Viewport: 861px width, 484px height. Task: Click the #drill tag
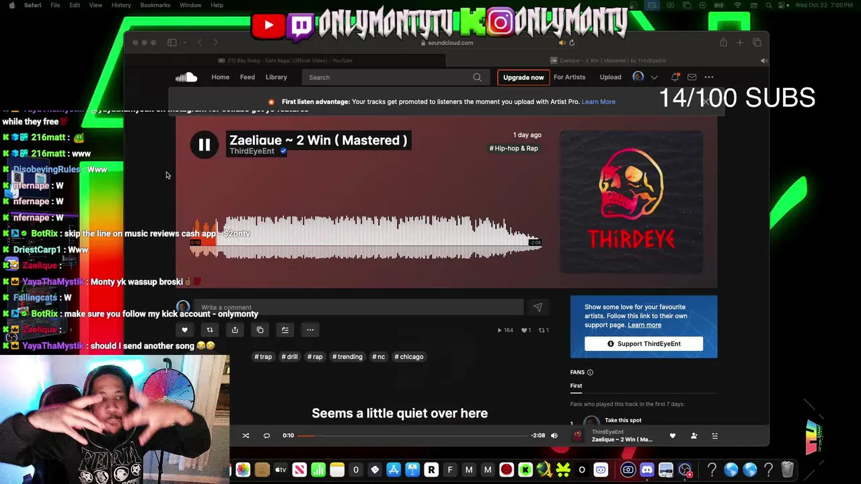coord(289,357)
